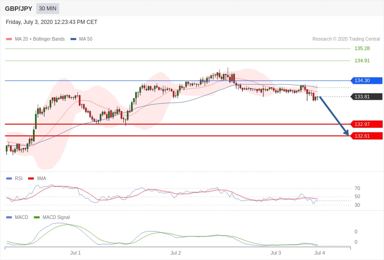Click the blue downward forecast arrow
Screen dimensions: 384x260
(x=334, y=116)
